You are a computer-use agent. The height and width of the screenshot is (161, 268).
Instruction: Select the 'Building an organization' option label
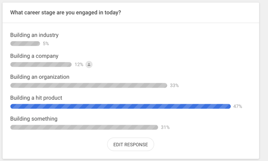(x=40, y=77)
